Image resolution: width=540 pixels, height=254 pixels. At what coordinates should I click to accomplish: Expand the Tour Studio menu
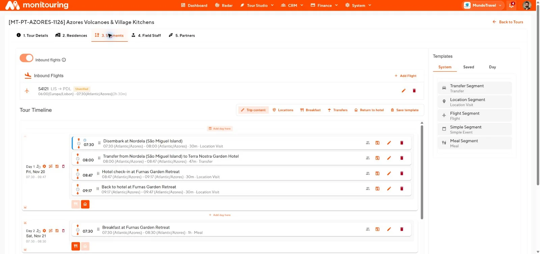[x=257, y=5]
